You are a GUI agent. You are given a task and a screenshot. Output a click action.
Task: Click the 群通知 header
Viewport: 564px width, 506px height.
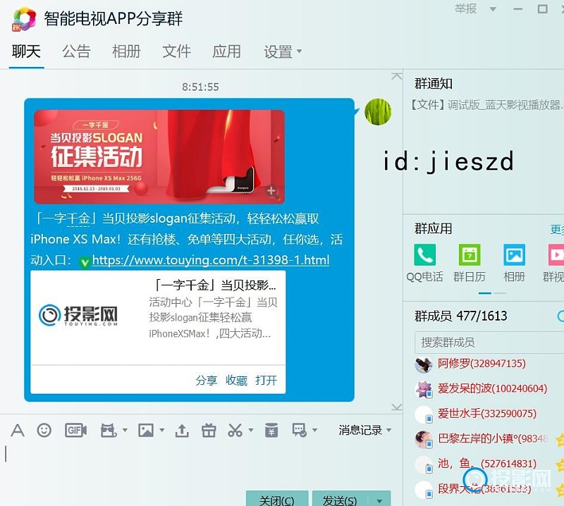[434, 83]
